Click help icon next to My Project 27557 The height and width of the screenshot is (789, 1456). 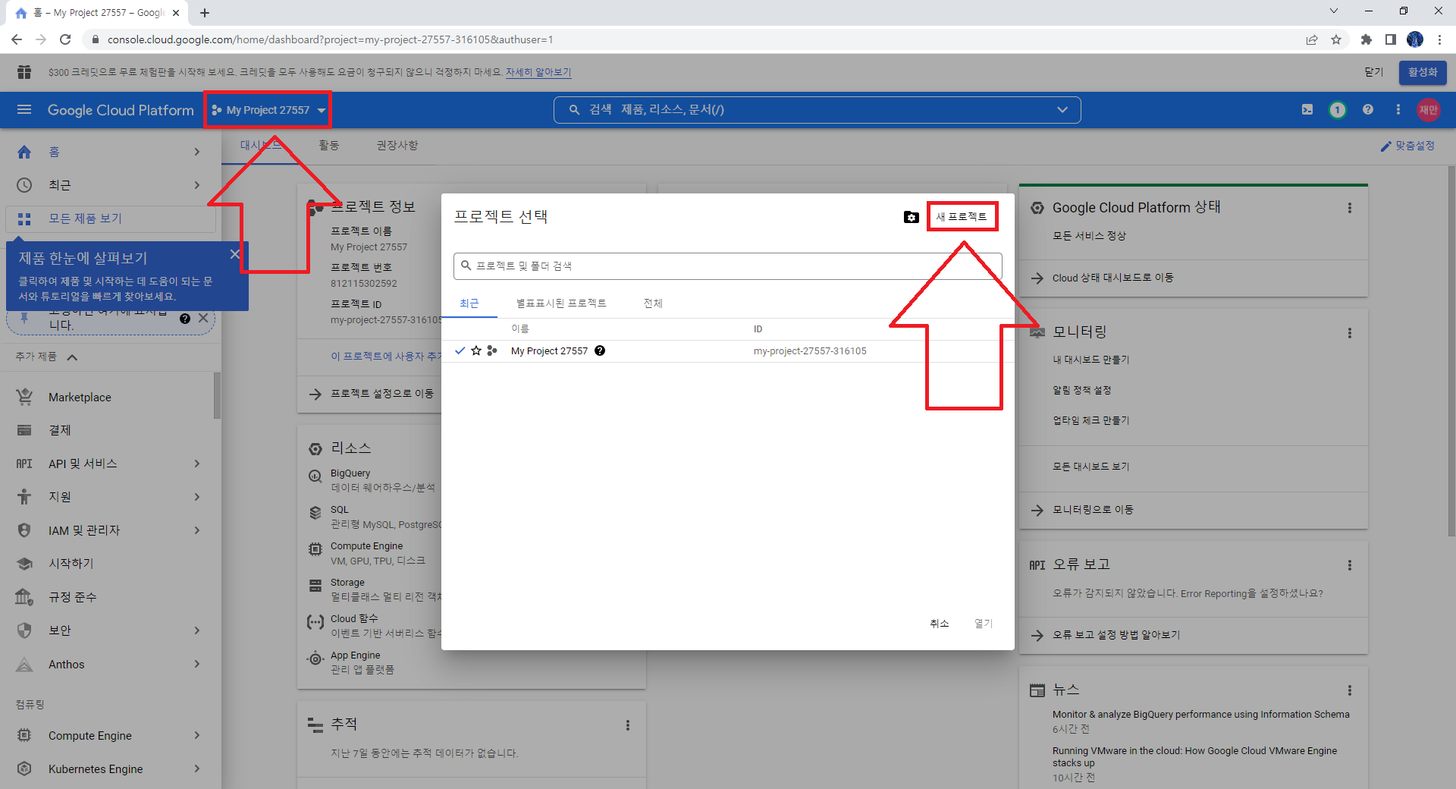pyautogui.click(x=600, y=350)
